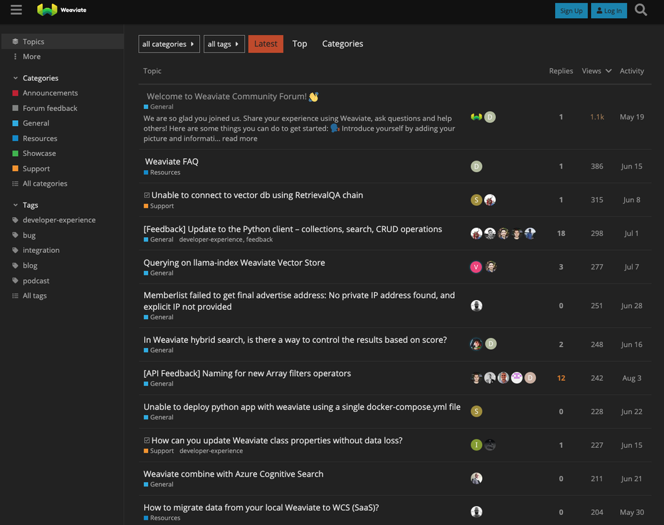Click the developer-experience tag icon in sidebar
Image resolution: width=664 pixels, height=525 pixels.
coord(15,220)
